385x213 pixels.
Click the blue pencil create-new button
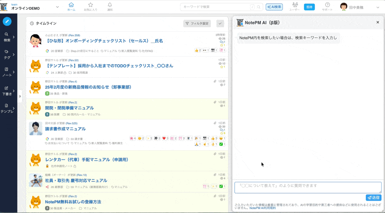(x=7, y=21)
